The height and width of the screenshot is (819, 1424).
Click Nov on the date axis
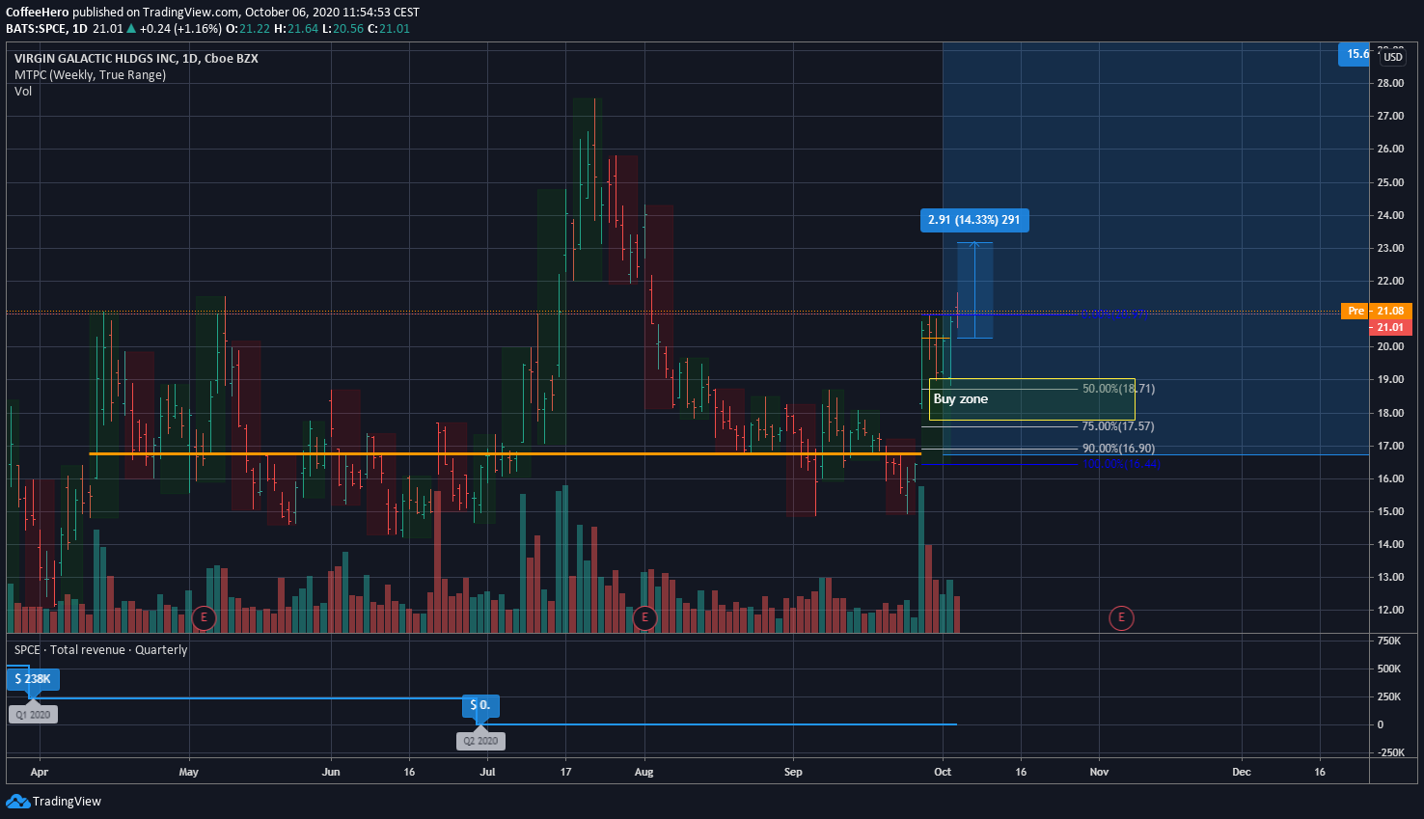[1099, 772]
